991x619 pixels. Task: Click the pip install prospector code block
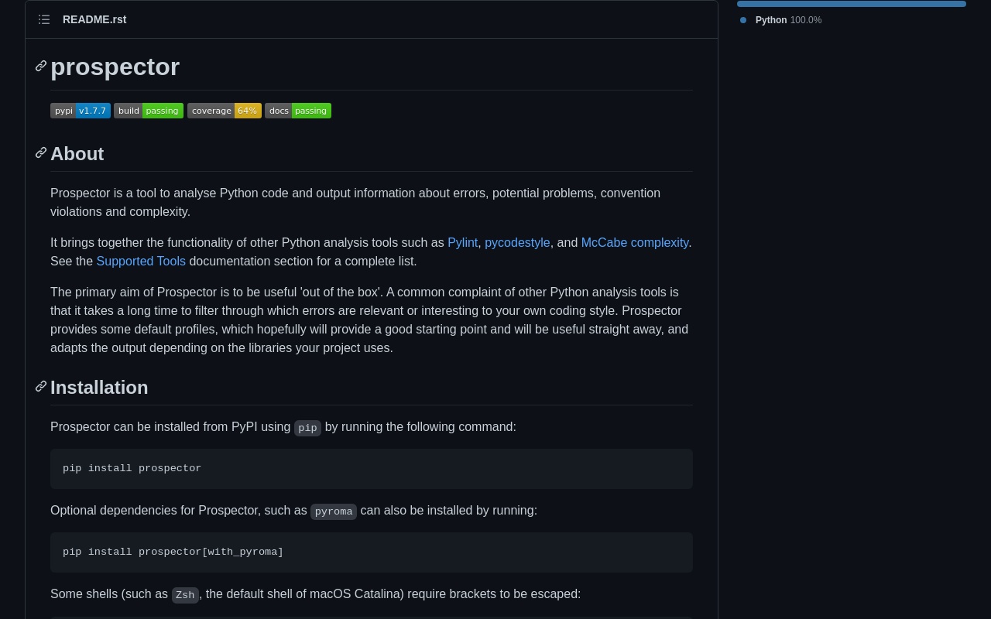(372, 469)
